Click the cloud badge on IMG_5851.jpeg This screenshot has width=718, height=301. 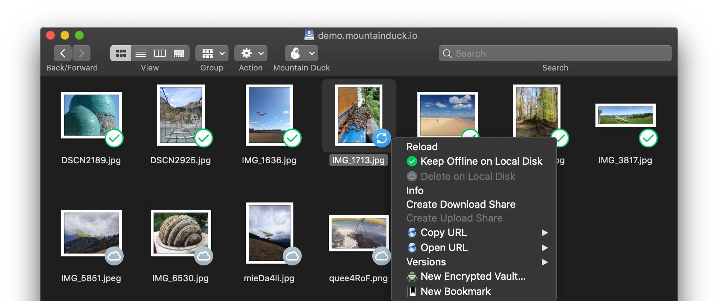tap(114, 256)
